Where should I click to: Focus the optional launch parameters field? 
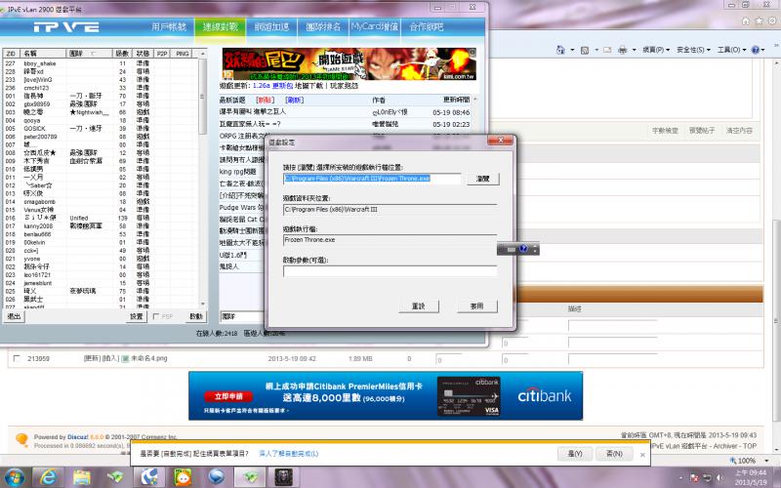(x=390, y=271)
